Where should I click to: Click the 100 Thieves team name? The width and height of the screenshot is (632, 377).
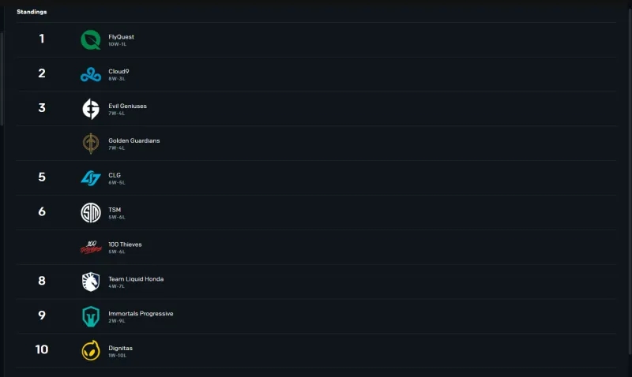pos(125,244)
